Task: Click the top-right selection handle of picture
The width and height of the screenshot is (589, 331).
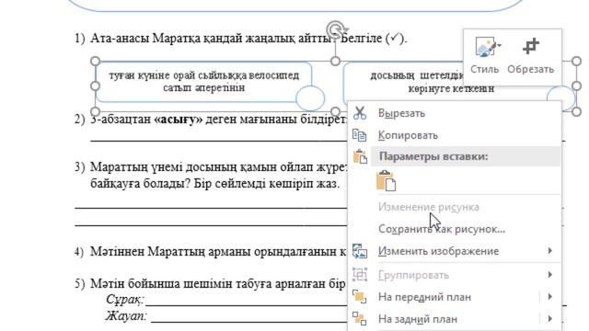Action: click(x=577, y=61)
